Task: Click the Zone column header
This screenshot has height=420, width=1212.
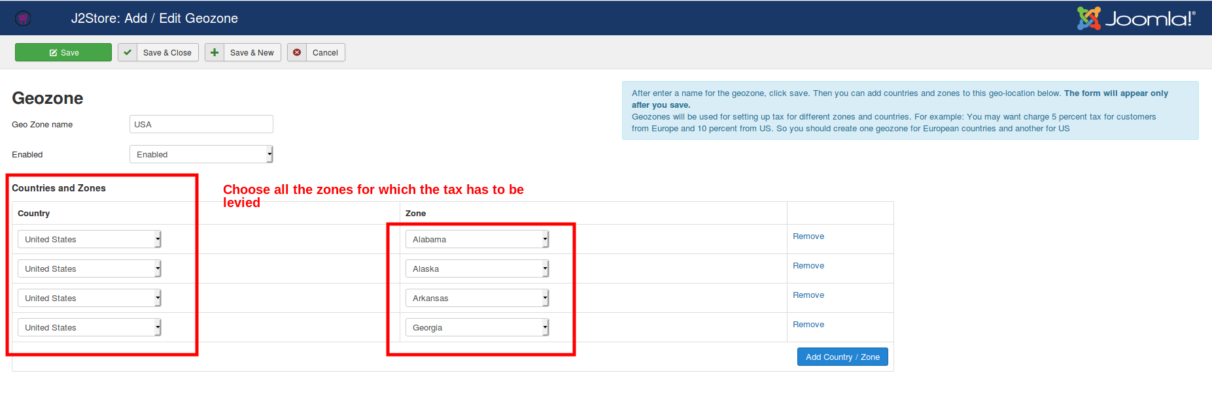Action: [x=415, y=214]
